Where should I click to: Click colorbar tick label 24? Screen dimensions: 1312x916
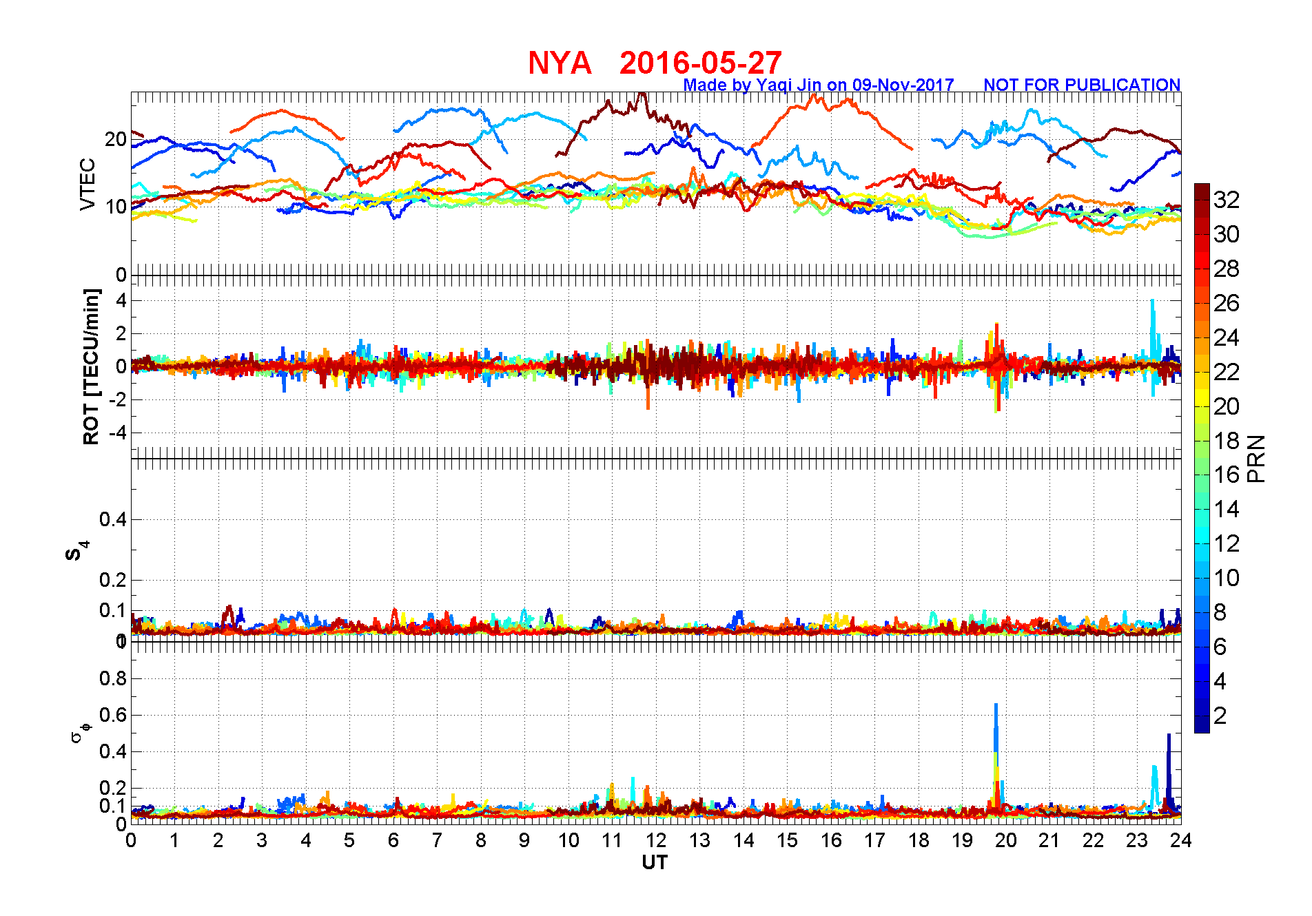(1227, 337)
